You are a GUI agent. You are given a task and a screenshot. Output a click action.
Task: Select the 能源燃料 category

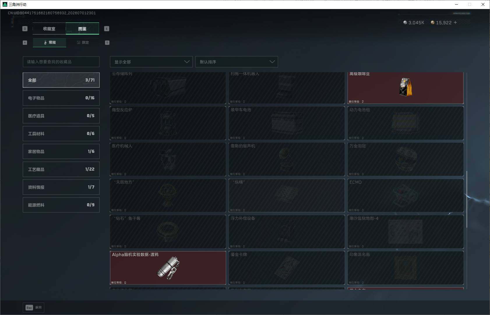(61, 205)
